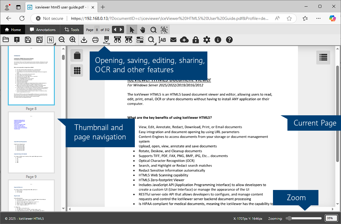Image resolution: width=341 pixels, height=224 pixels.
Task: Open the Tools tab
Action: pyautogui.click(x=72, y=30)
